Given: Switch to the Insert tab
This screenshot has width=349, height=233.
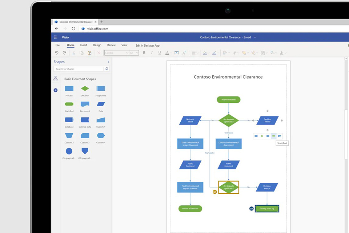Looking at the screenshot, I should 84,45.
